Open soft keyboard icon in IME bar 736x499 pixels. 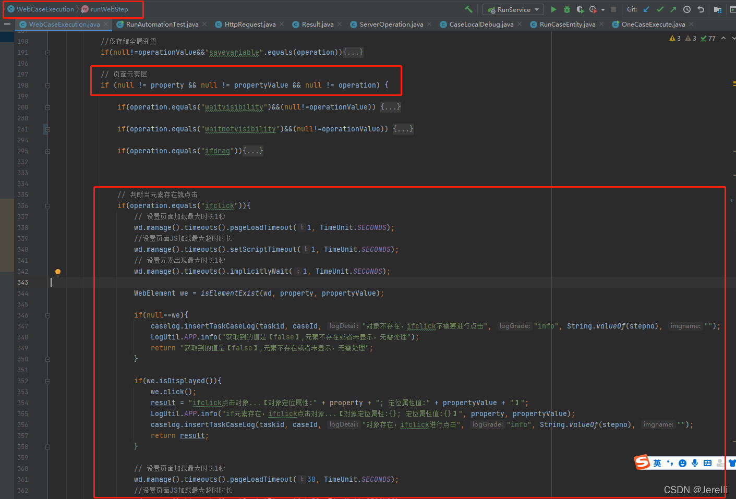(x=707, y=463)
